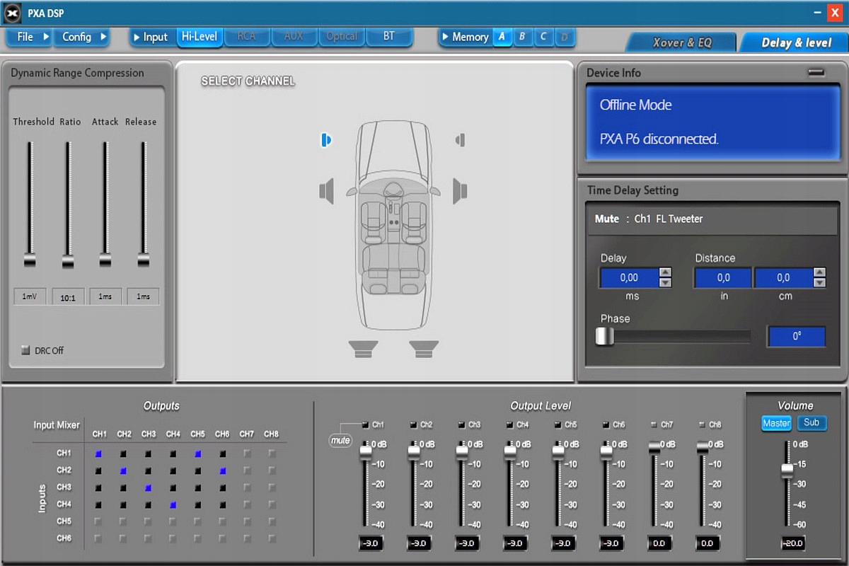The width and height of the screenshot is (849, 566).
Task: Switch to the Xover & EQ tab
Action: 681,42
